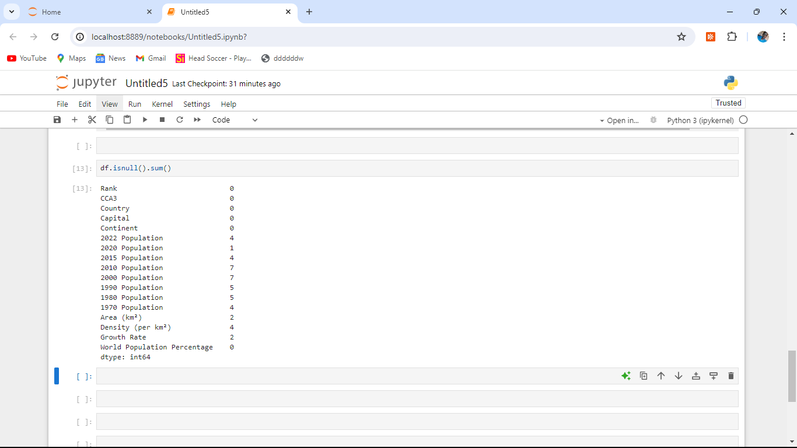Screen dimensions: 797x448
Task: Click the page's vertical scrollbar thumb
Action: [x=792, y=376]
